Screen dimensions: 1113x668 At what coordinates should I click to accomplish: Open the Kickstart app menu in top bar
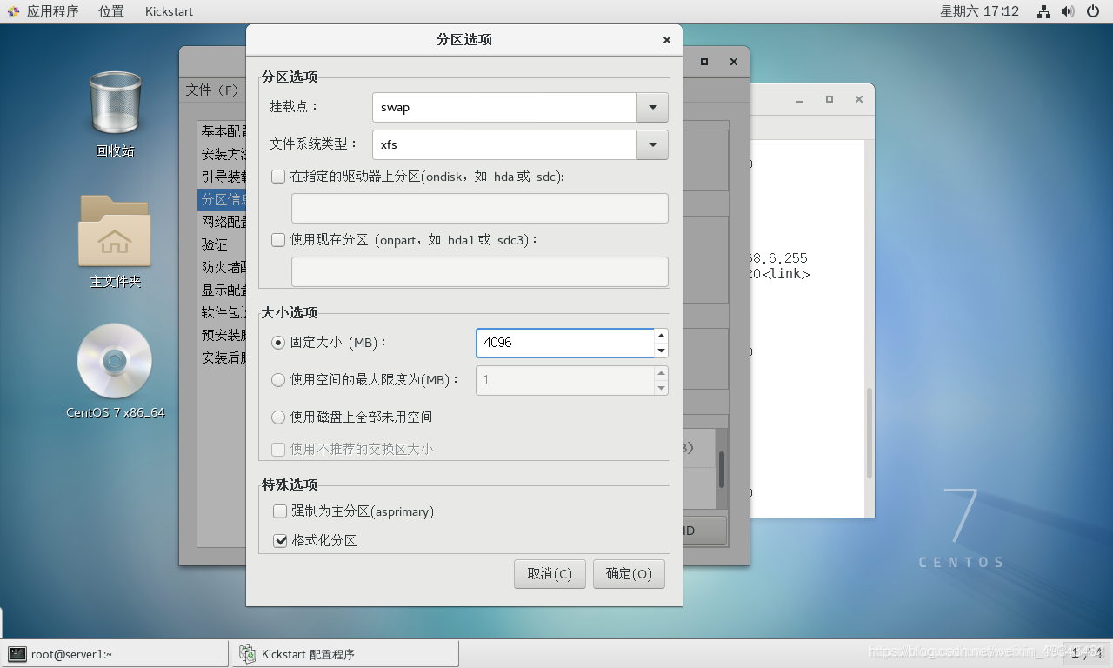pos(169,11)
